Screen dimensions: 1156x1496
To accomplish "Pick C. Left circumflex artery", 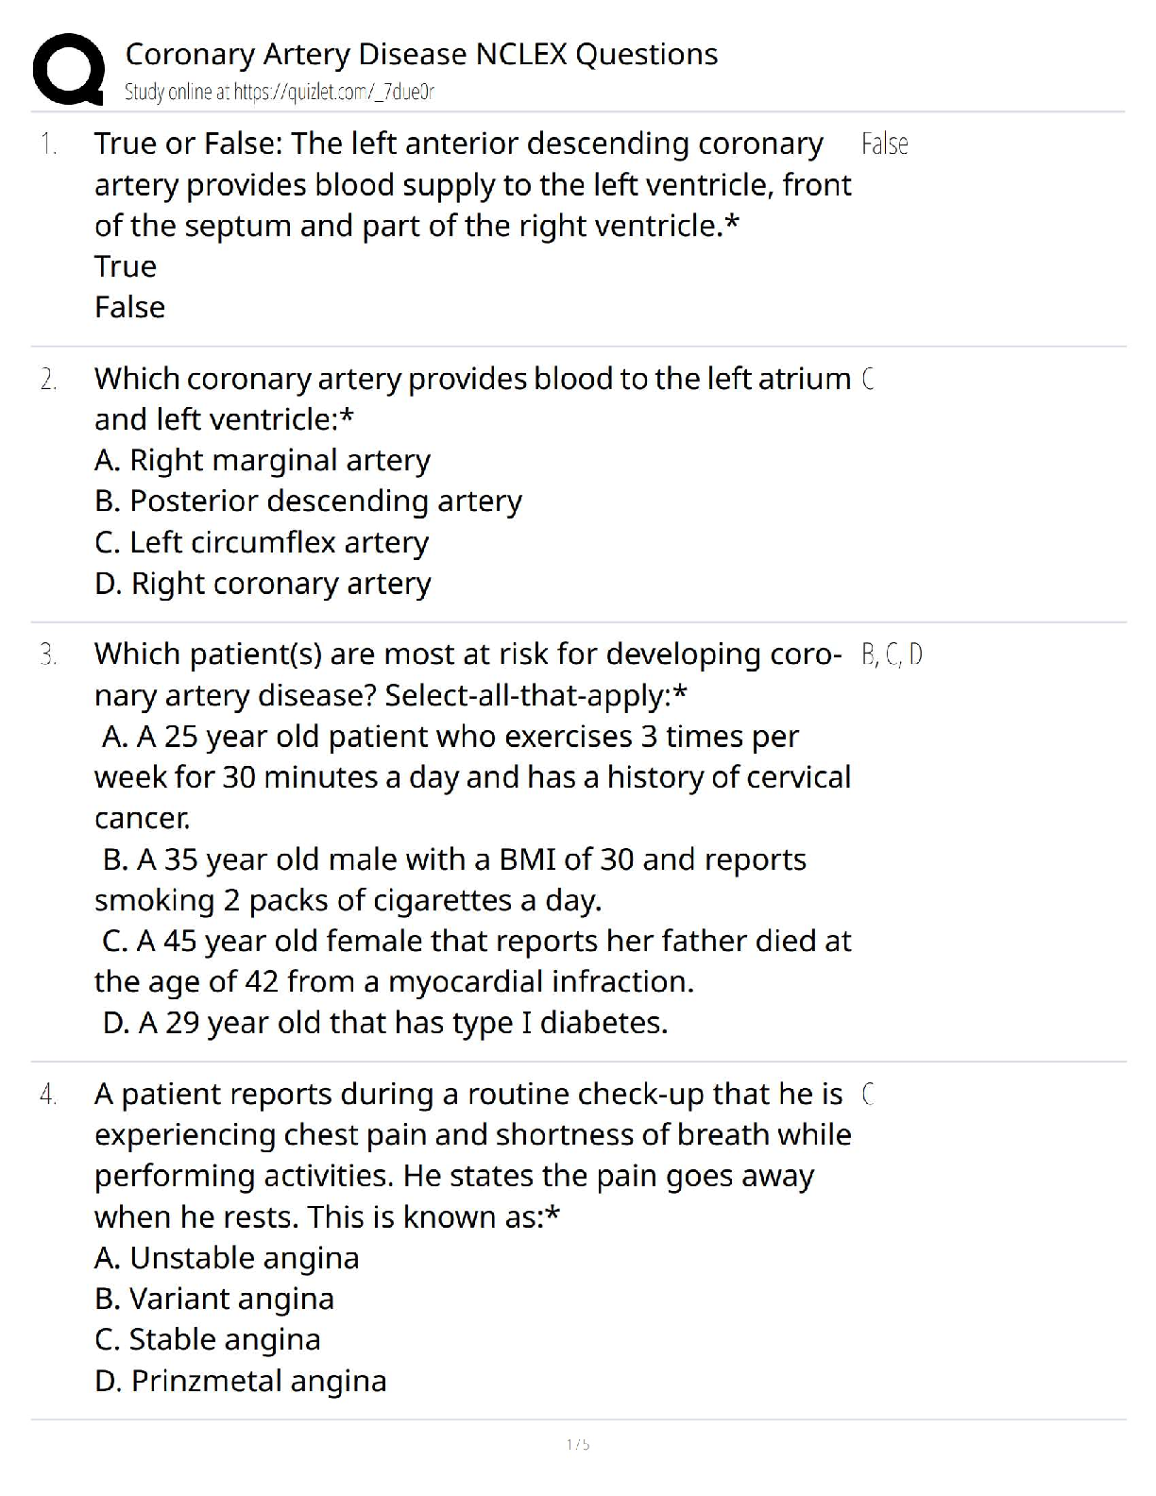I will [262, 542].
